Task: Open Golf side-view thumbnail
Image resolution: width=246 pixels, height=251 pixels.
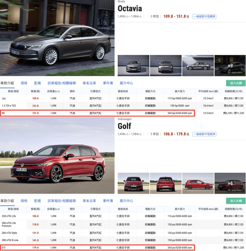Action: tap(198, 183)
